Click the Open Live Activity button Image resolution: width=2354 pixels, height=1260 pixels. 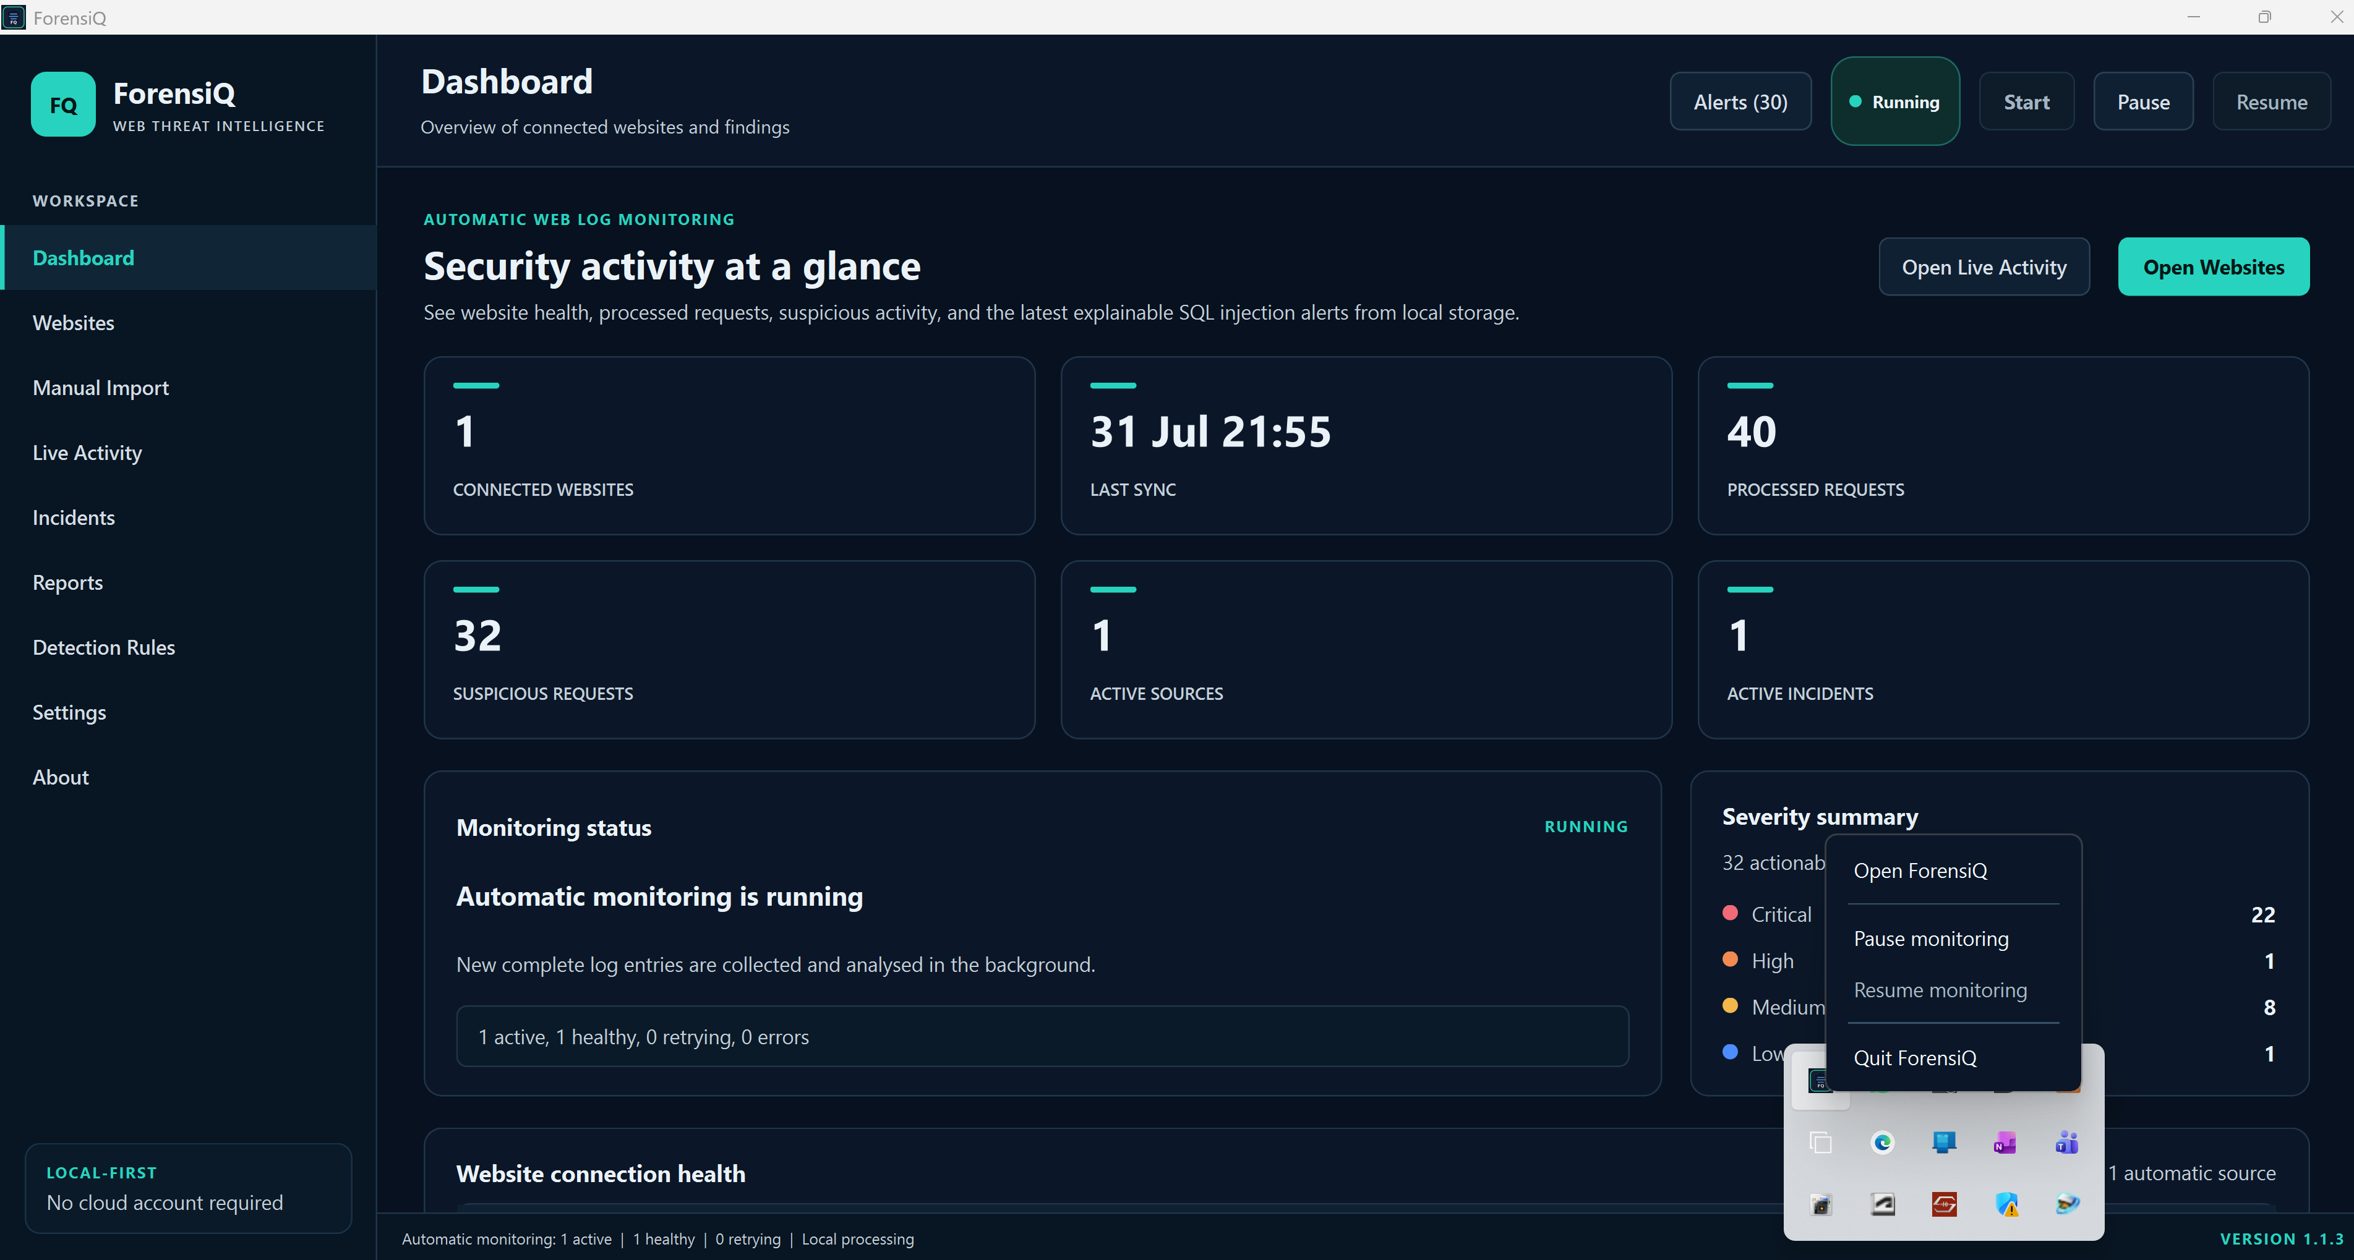tap(1984, 267)
